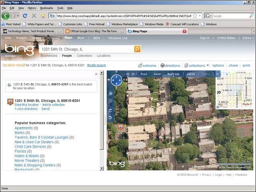Open the Apartments category link
Screen dimensions: 256x192
point(24,128)
